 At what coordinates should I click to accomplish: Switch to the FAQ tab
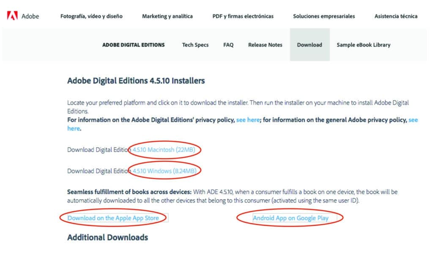228,45
